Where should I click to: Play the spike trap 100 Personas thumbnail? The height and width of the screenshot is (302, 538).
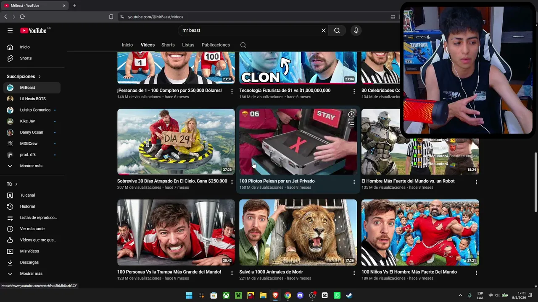coord(176,232)
